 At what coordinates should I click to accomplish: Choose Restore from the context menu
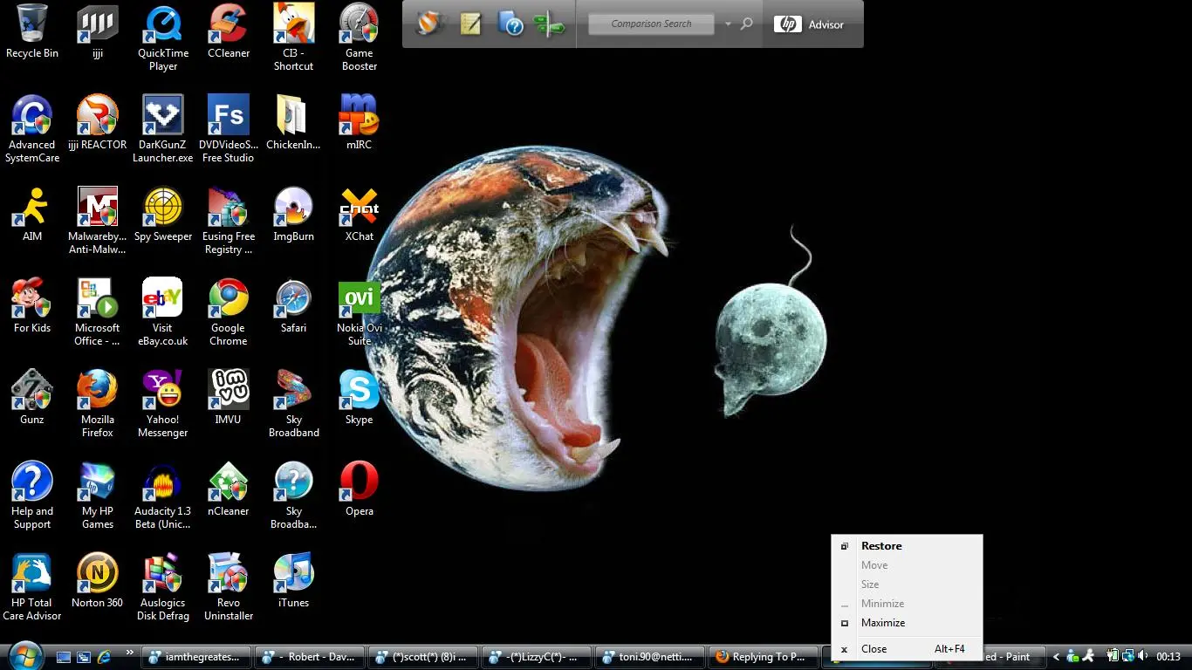pos(881,546)
